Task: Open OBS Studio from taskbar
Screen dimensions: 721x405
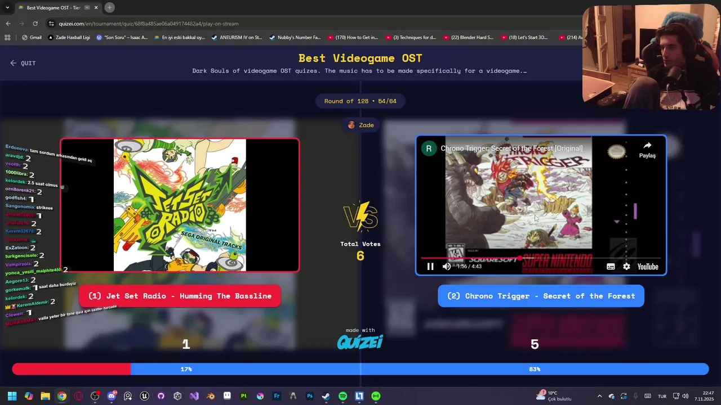Action: point(95,396)
